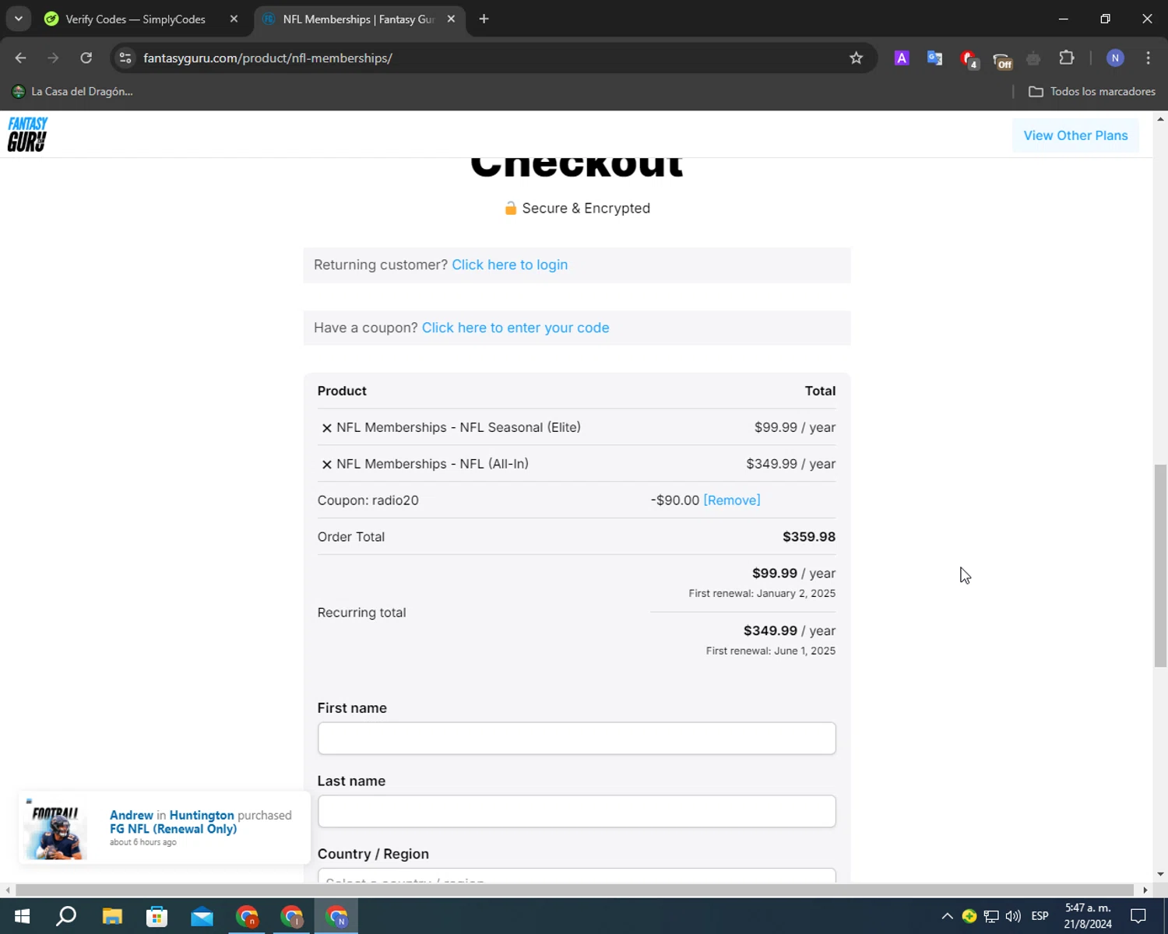Switch ESP input language indicator
This screenshot has width=1168, height=934.
[x=1040, y=916]
